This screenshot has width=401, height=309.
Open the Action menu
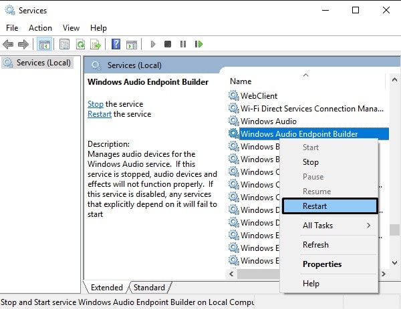40,28
